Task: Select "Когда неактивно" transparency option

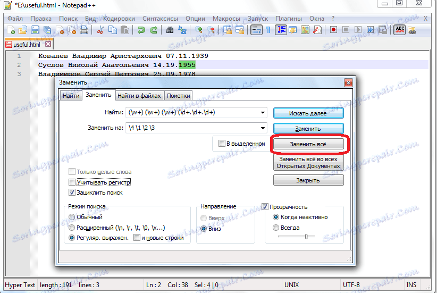Action: (276, 217)
